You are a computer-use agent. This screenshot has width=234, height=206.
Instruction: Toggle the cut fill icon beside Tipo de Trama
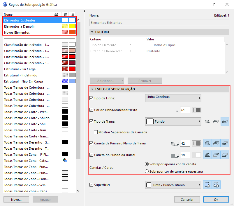pyautogui.click(x=225, y=121)
